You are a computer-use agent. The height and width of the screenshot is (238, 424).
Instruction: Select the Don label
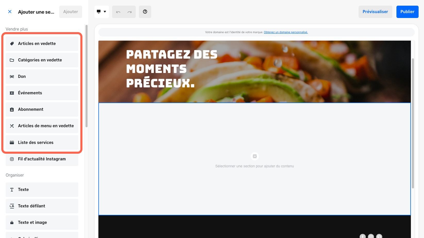tap(22, 77)
